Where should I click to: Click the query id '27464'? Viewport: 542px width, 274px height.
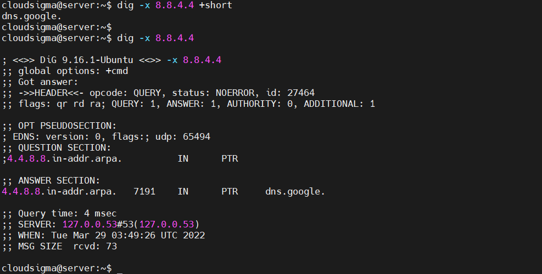[301, 93]
